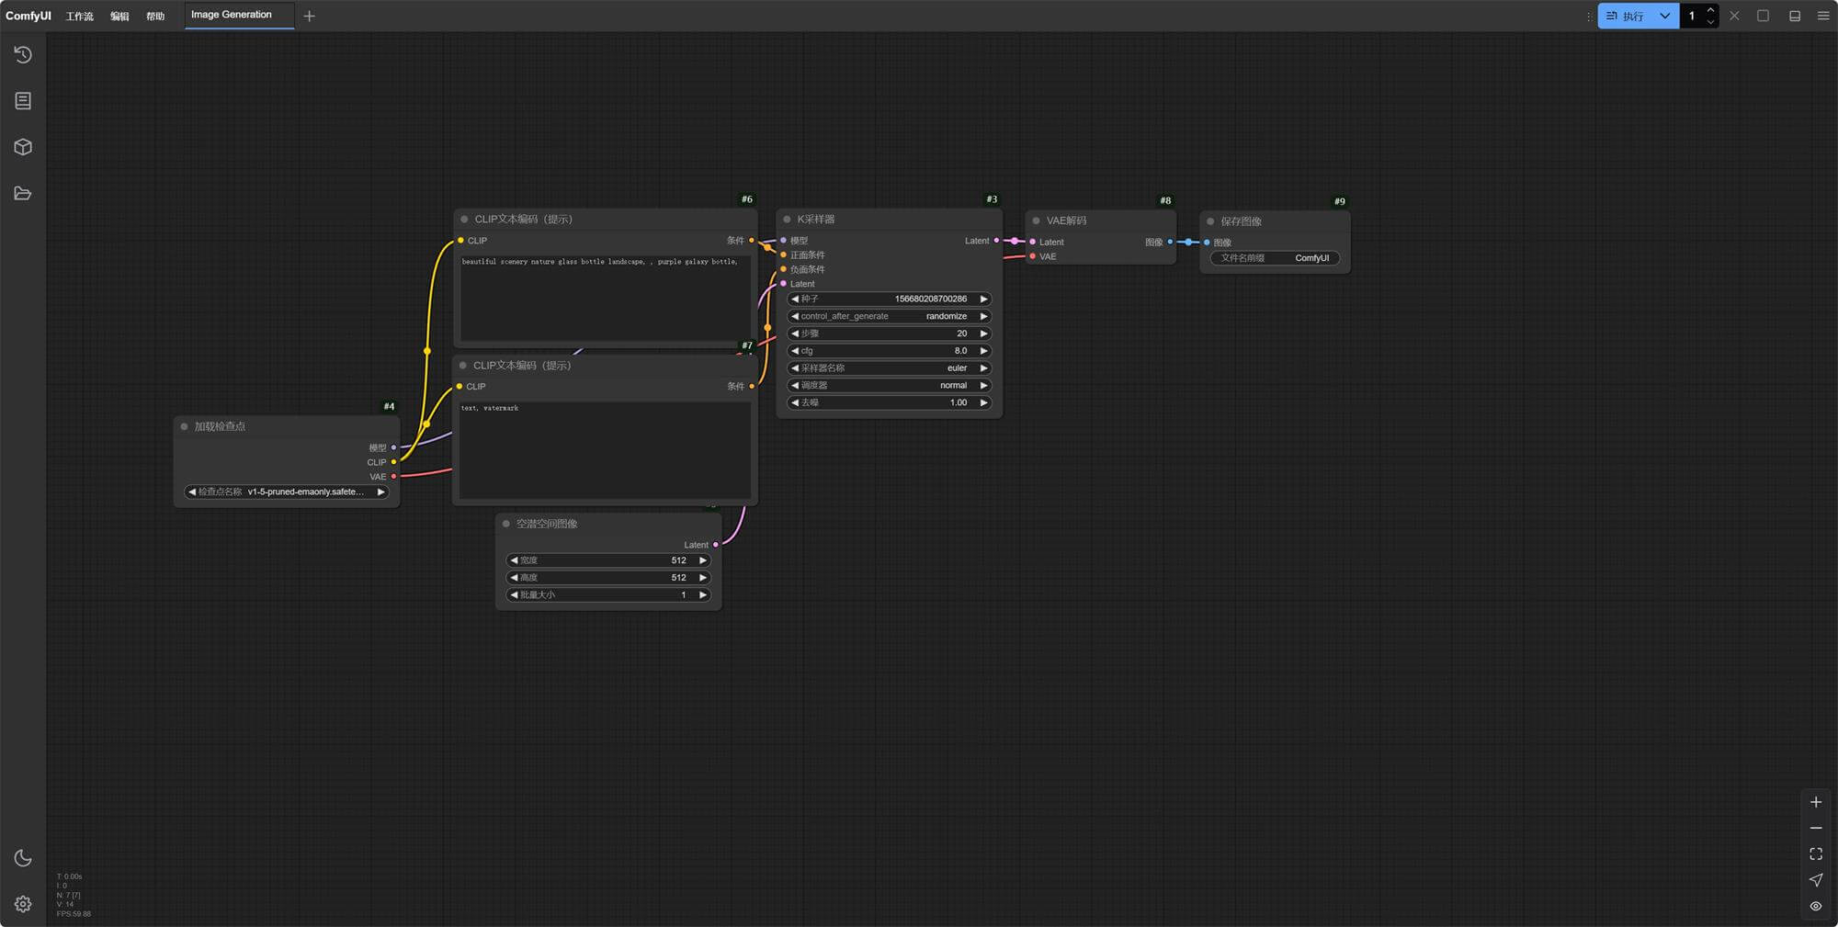Increase seed value with right arrow
The height and width of the screenshot is (927, 1838).
[983, 299]
